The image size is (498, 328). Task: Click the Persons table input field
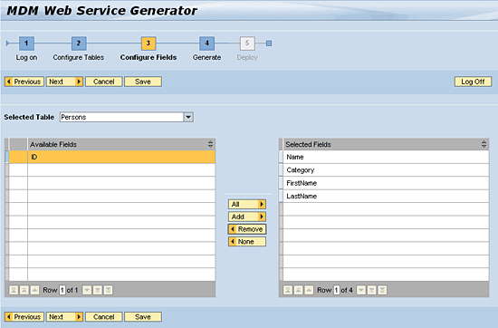pos(121,117)
